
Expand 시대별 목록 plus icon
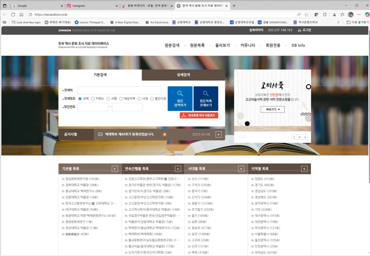click(x=241, y=169)
